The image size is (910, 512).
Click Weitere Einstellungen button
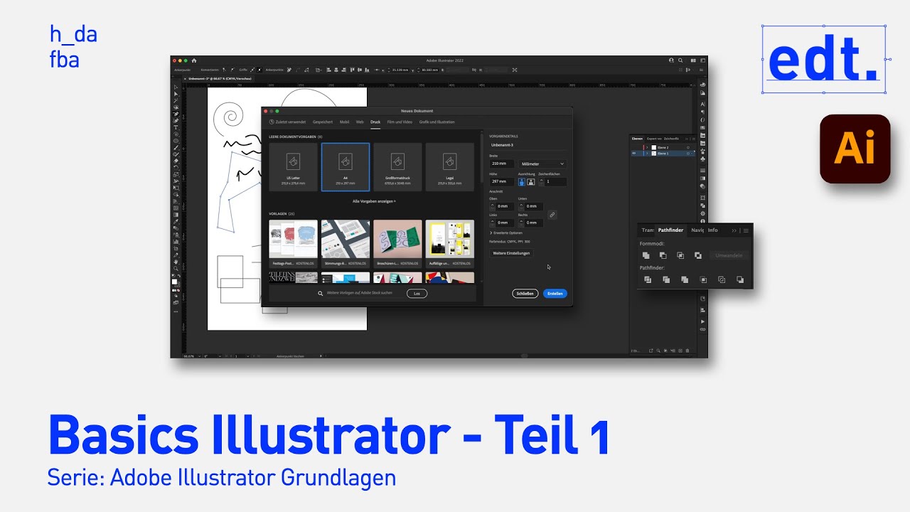click(x=511, y=253)
